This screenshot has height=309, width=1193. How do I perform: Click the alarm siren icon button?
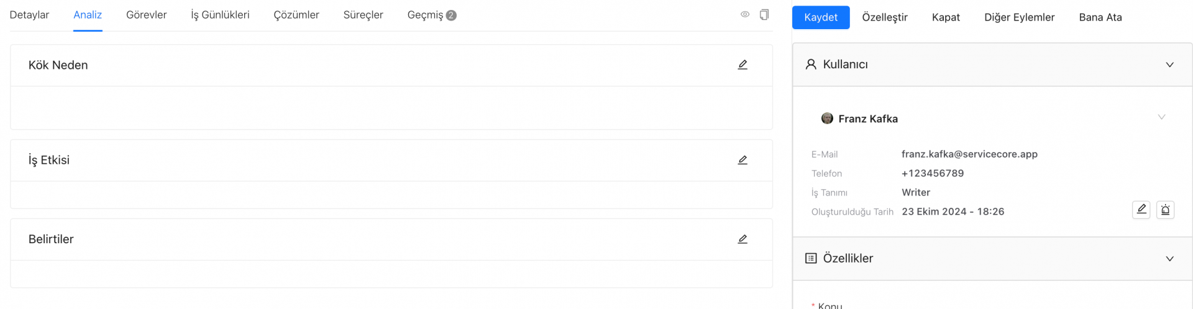pyautogui.click(x=1166, y=210)
